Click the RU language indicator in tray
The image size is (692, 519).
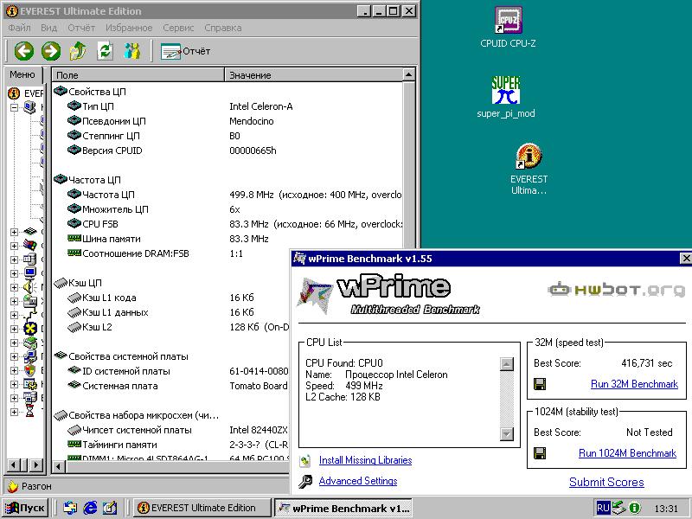pos(603,508)
